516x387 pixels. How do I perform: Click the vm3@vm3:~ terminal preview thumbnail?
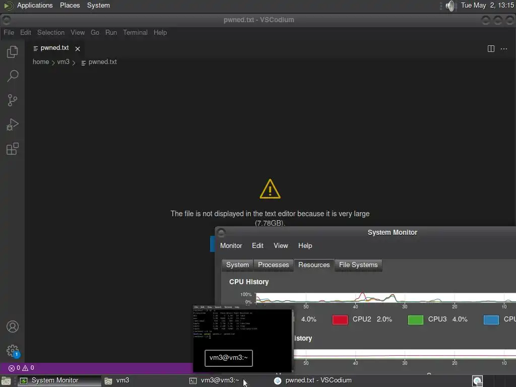(x=242, y=339)
